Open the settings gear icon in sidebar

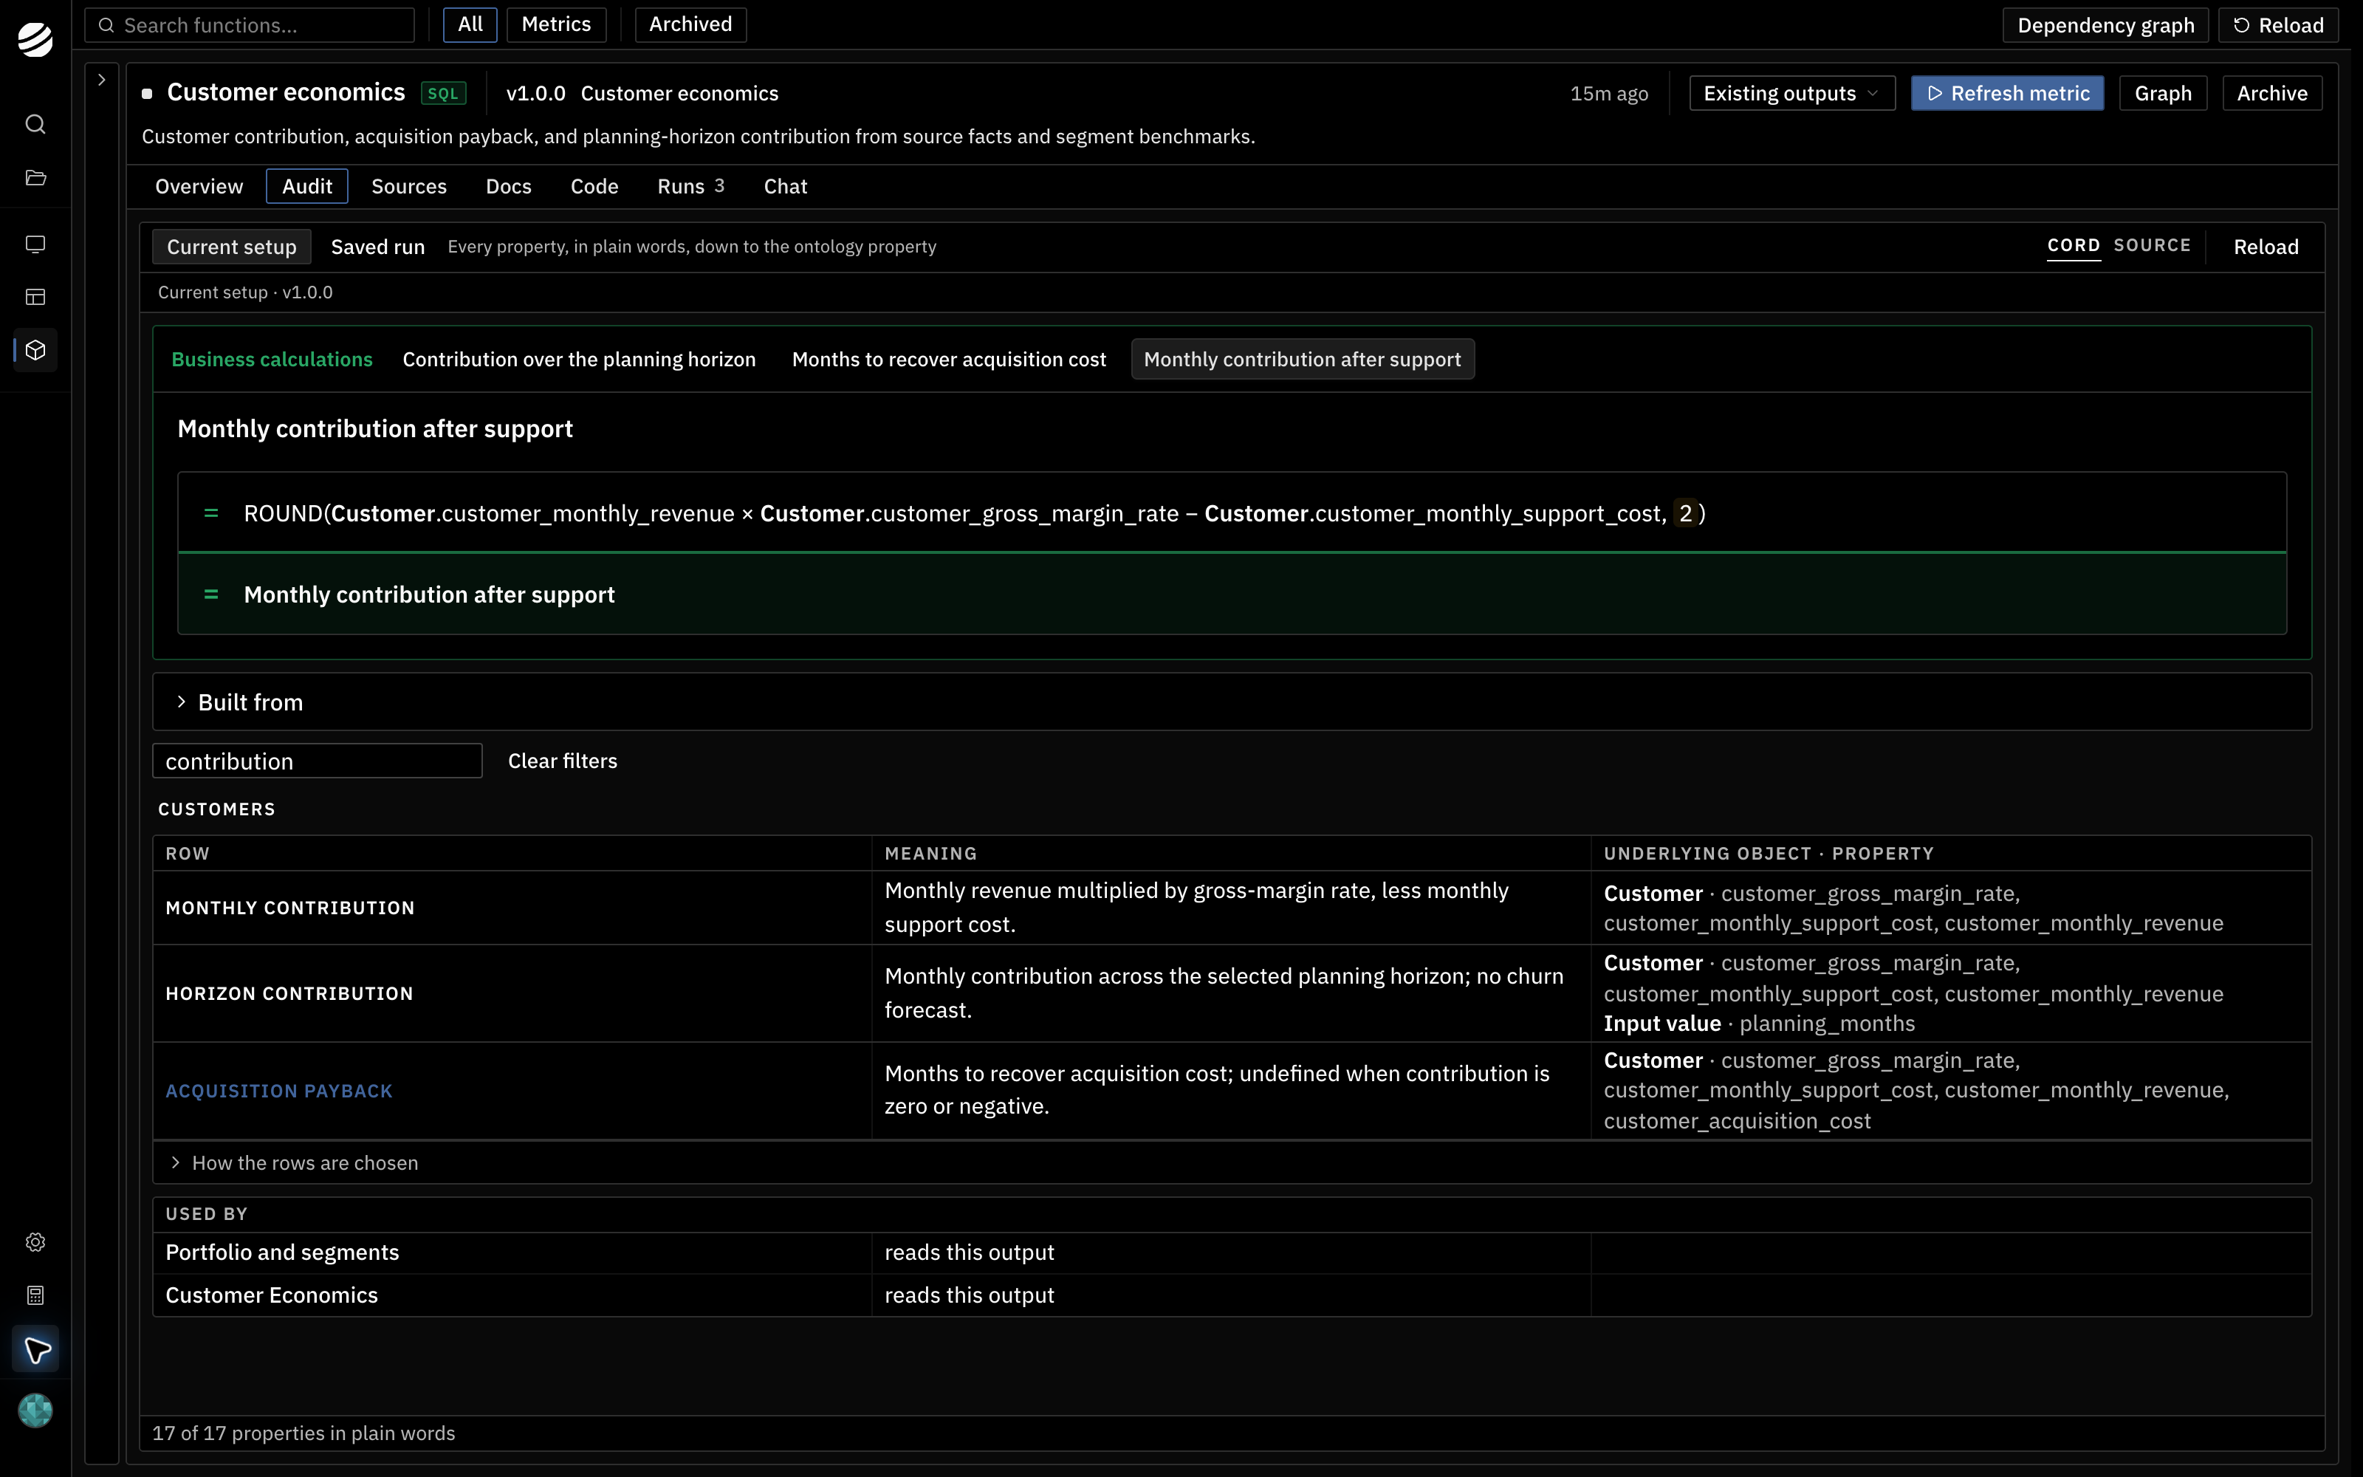pos(35,1241)
